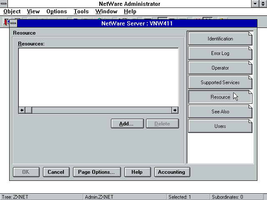Click the greyed-out Delete button
The image size is (267, 200).
[162, 124]
